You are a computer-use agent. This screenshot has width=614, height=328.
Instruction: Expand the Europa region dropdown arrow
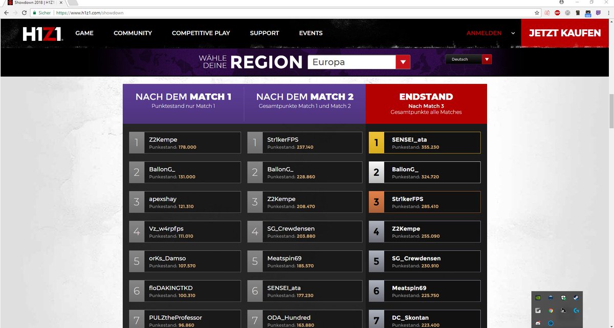403,62
